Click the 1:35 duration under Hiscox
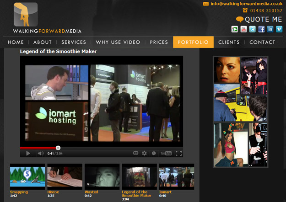The height and width of the screenshot is (202, 286). [x=51, y=196]
